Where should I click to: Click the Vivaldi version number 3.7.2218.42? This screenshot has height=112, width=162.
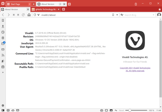click(51, 33)
